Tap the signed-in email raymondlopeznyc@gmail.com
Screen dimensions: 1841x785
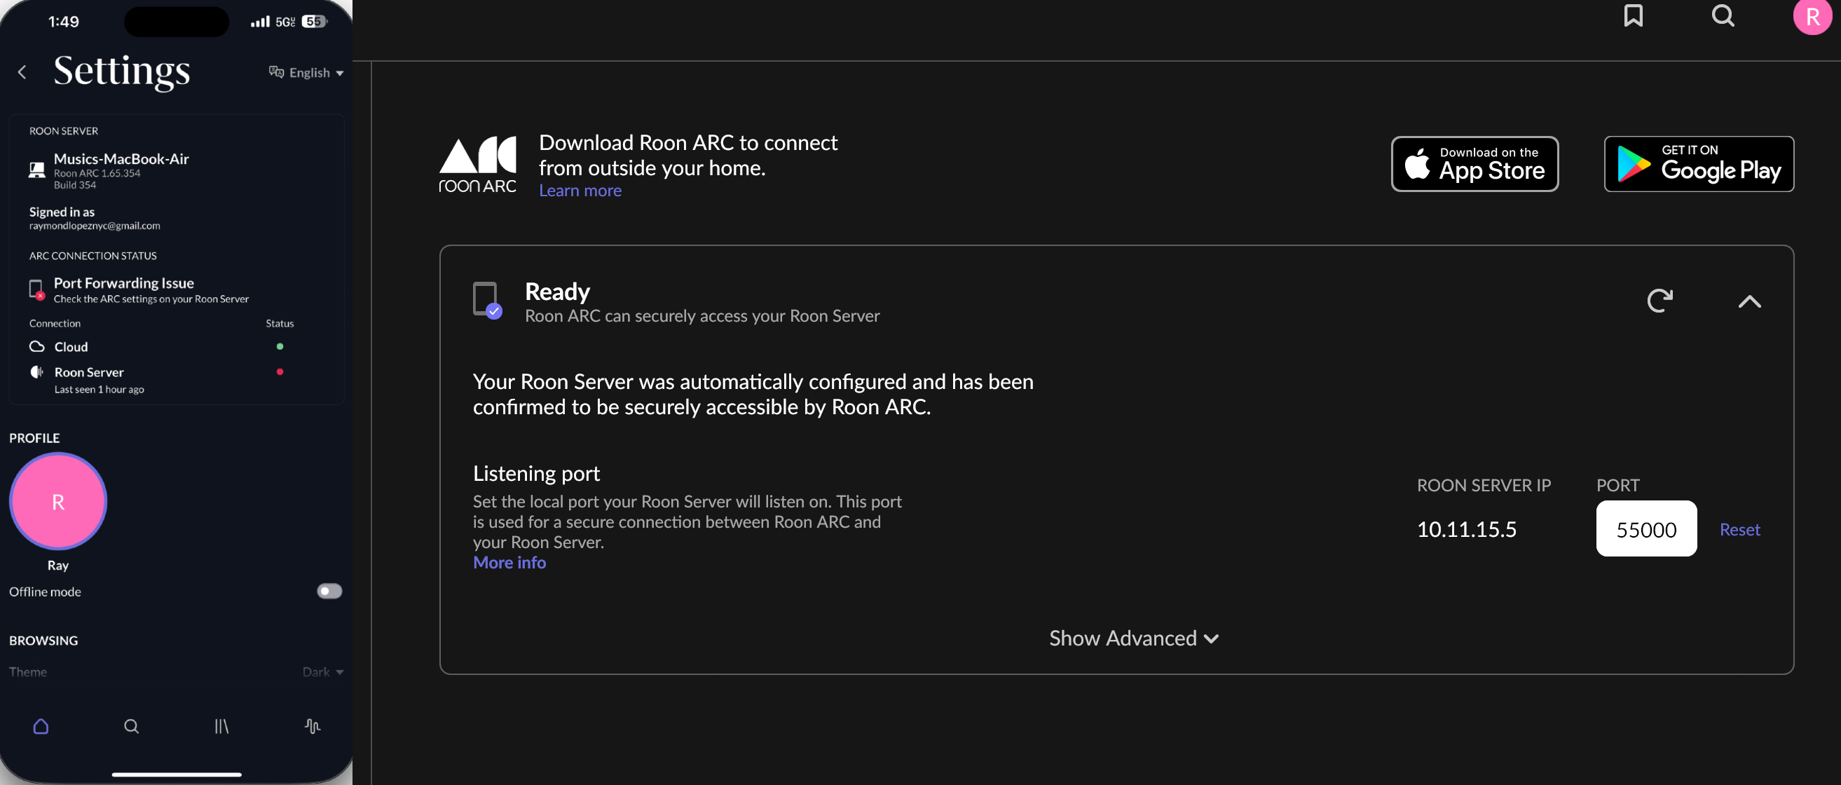(x=95, y=225)
